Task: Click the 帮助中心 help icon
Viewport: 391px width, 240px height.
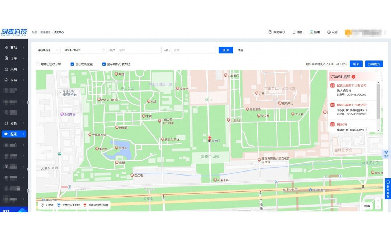Action: [270, 32]
